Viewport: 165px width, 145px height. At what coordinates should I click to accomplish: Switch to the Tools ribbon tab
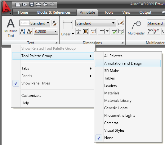(109, 12)
